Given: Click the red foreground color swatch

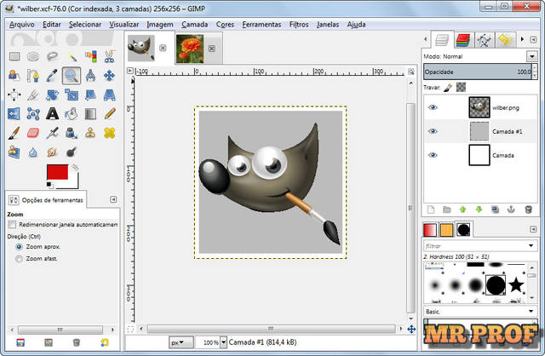Looking at the screenshot, I should (x=57, y=172).
